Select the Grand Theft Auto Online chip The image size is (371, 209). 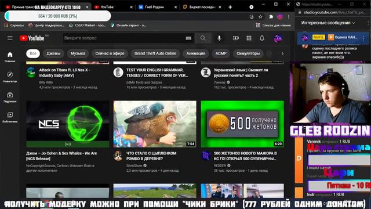coord(155,53)
